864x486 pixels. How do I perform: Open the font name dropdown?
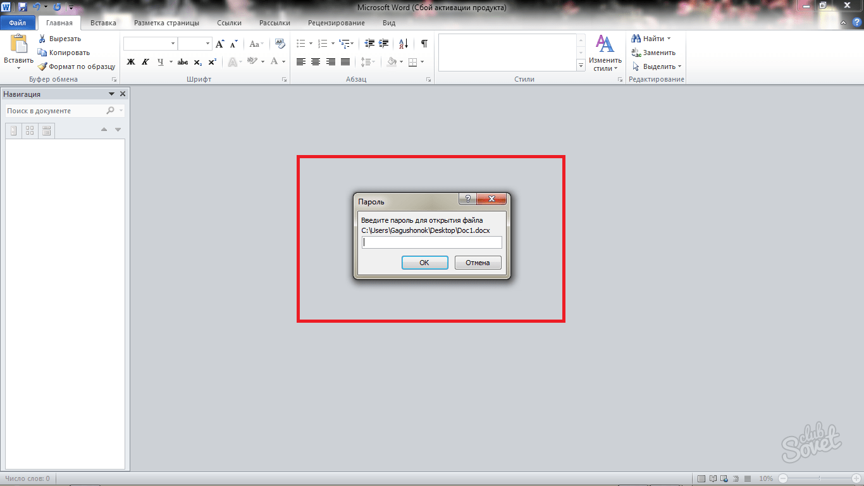173,44
